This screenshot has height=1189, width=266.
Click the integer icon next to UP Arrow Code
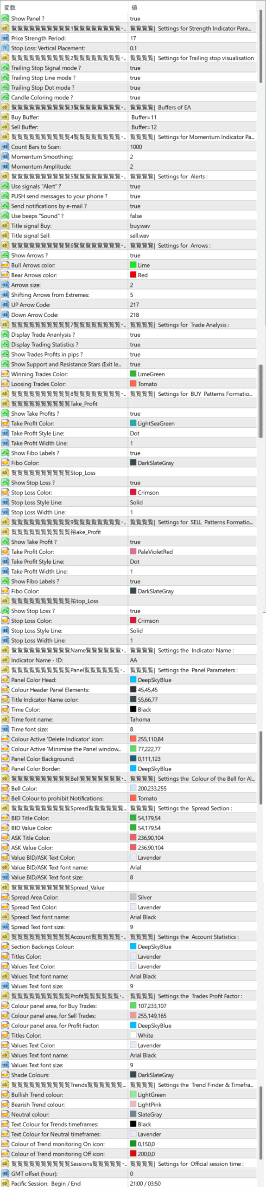[5, 305]
